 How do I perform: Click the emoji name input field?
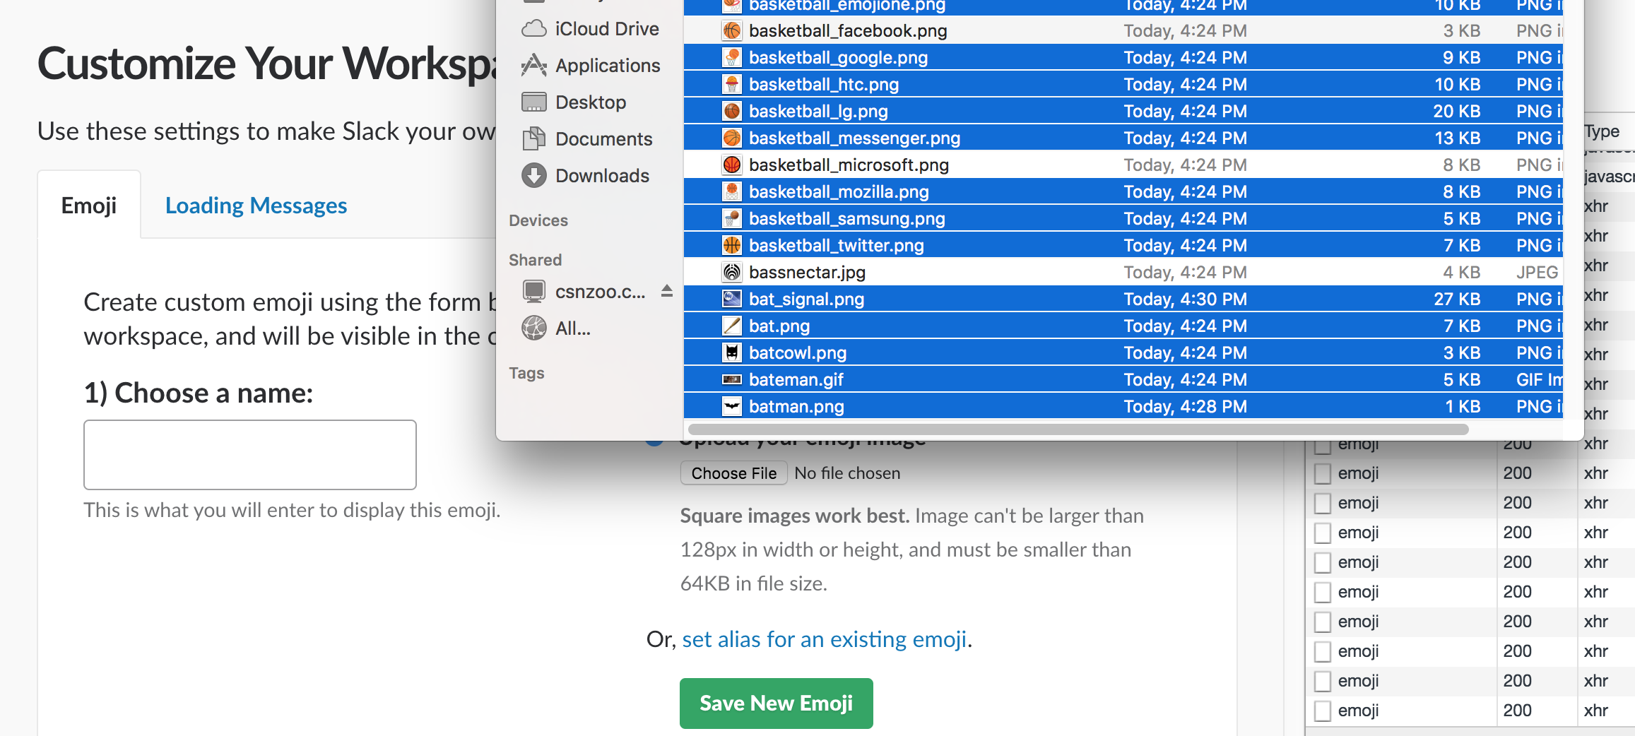coord(250,455)
